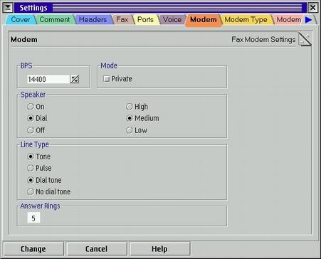Turn the speaker Off
Viewport: 321px width, 259px height.
coord(31,130)
